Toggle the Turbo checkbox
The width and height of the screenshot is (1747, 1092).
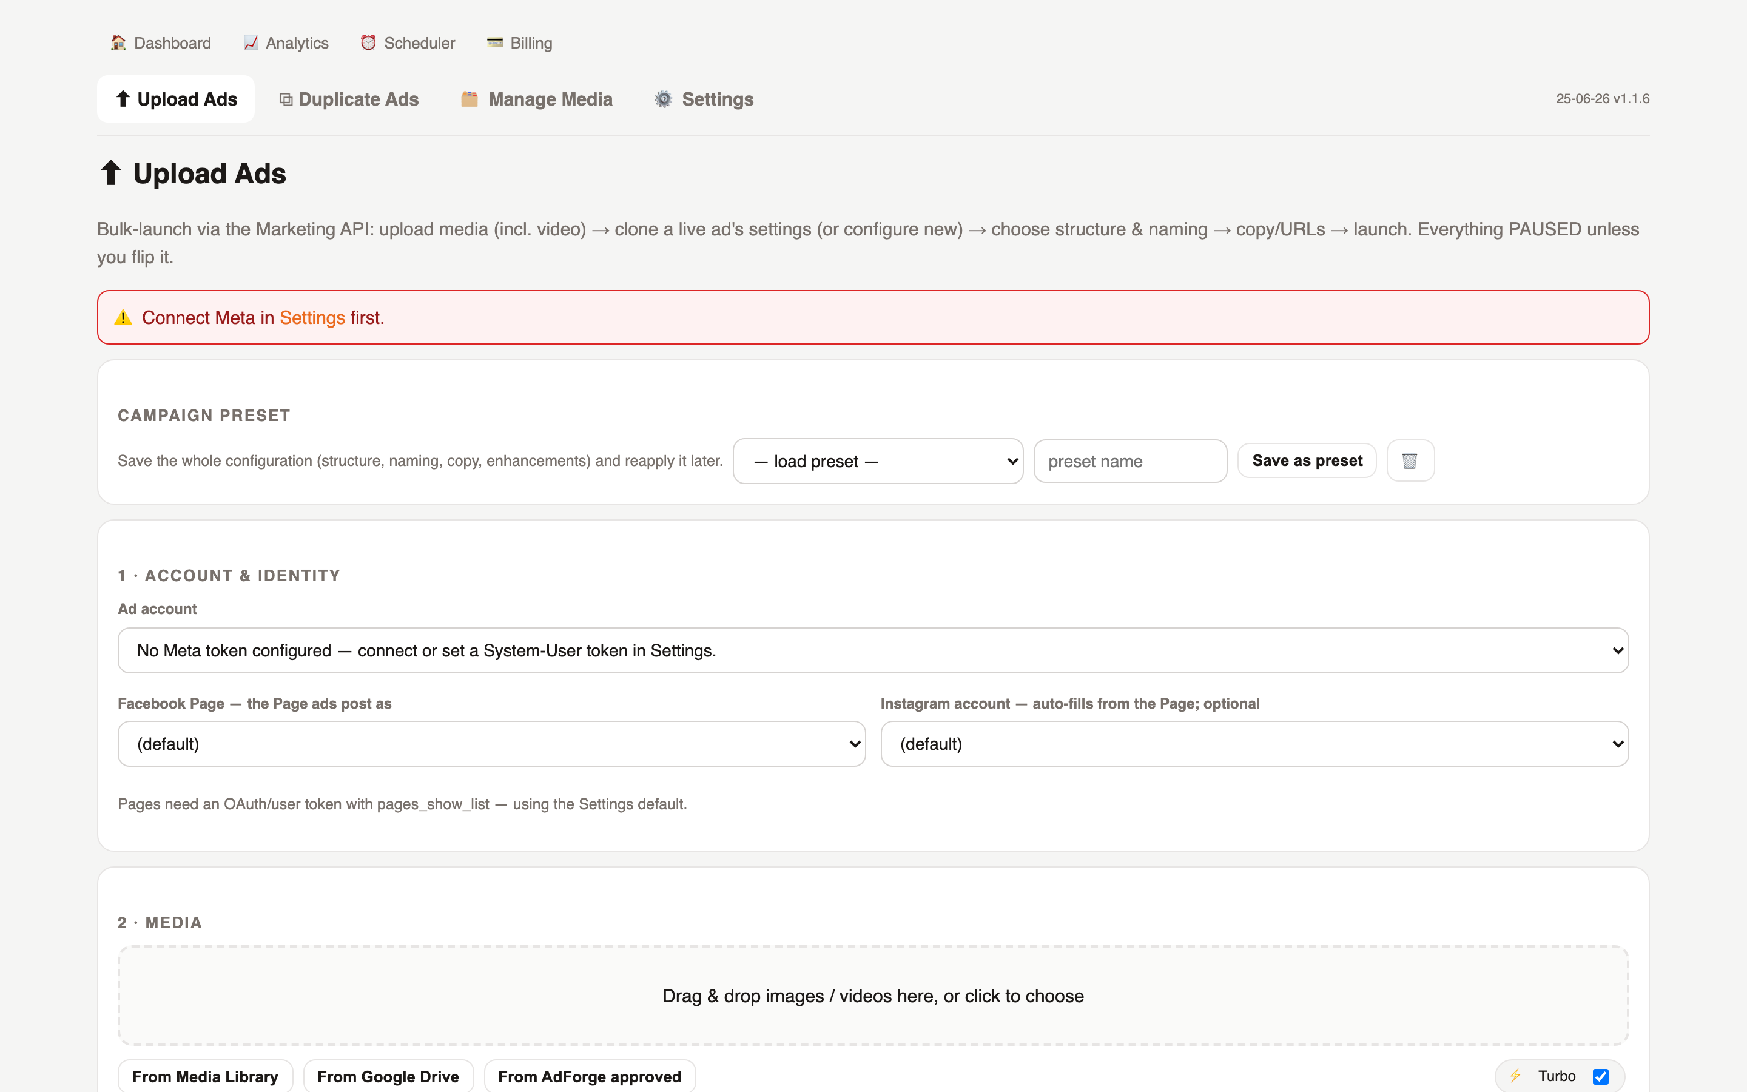[x=1600, y=1076]
